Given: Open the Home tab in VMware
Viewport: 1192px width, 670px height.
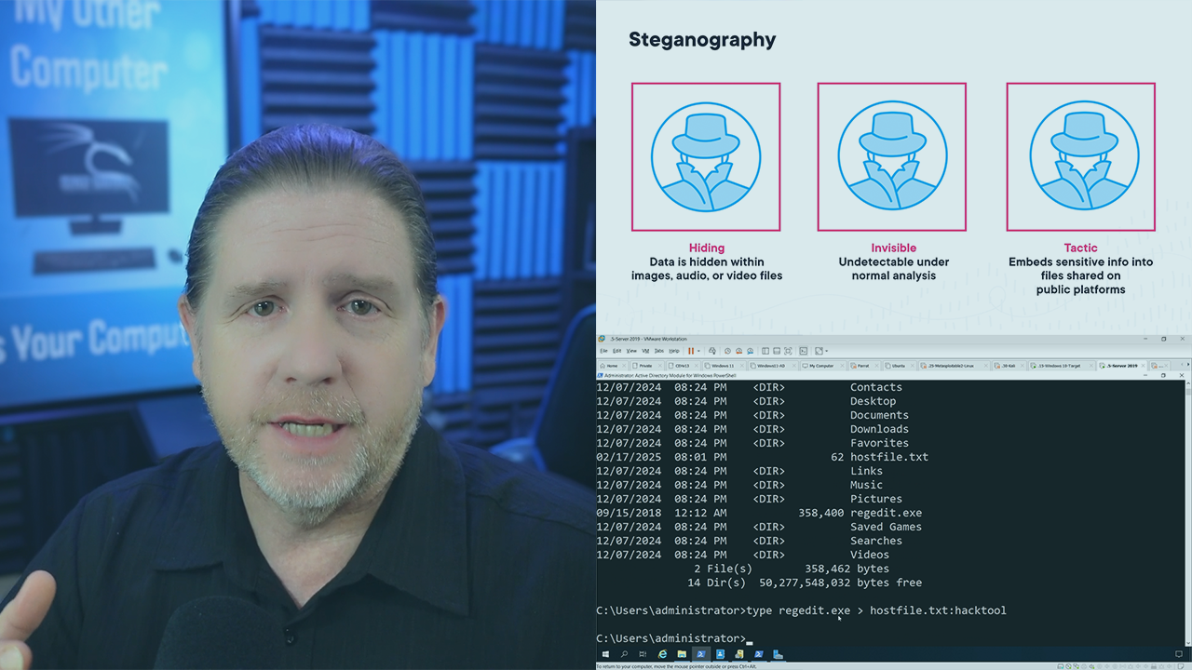Looking at the screenshot, I should pos(611,366).
